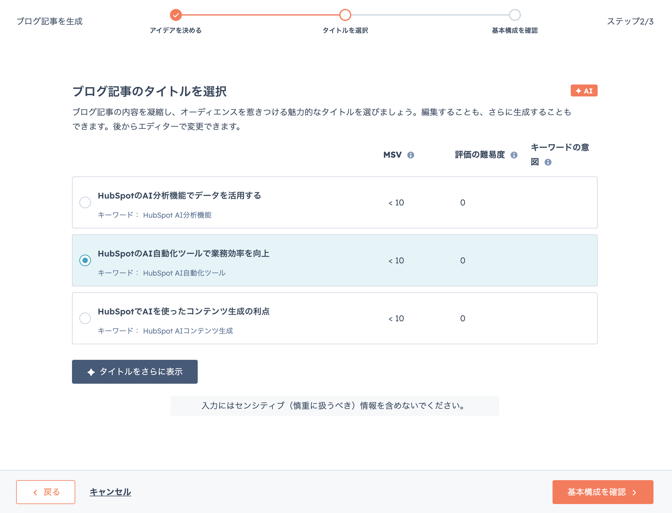Click the 基本構成を確認 step label

point(515,30)
